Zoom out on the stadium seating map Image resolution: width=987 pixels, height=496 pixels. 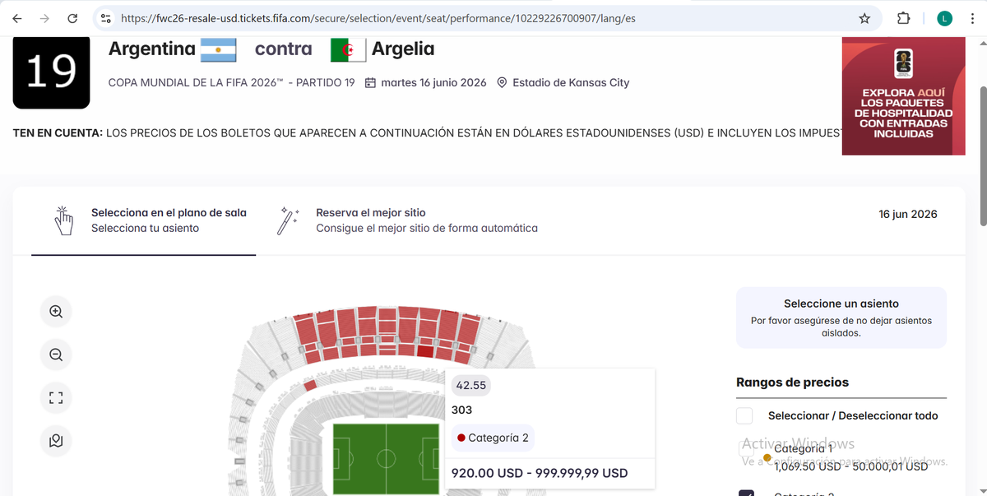(x=55, y=355)
